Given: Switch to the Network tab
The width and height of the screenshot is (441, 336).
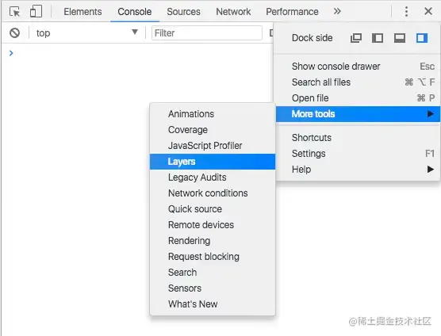Looking at the screenshot, I should [x=233, y=12].
